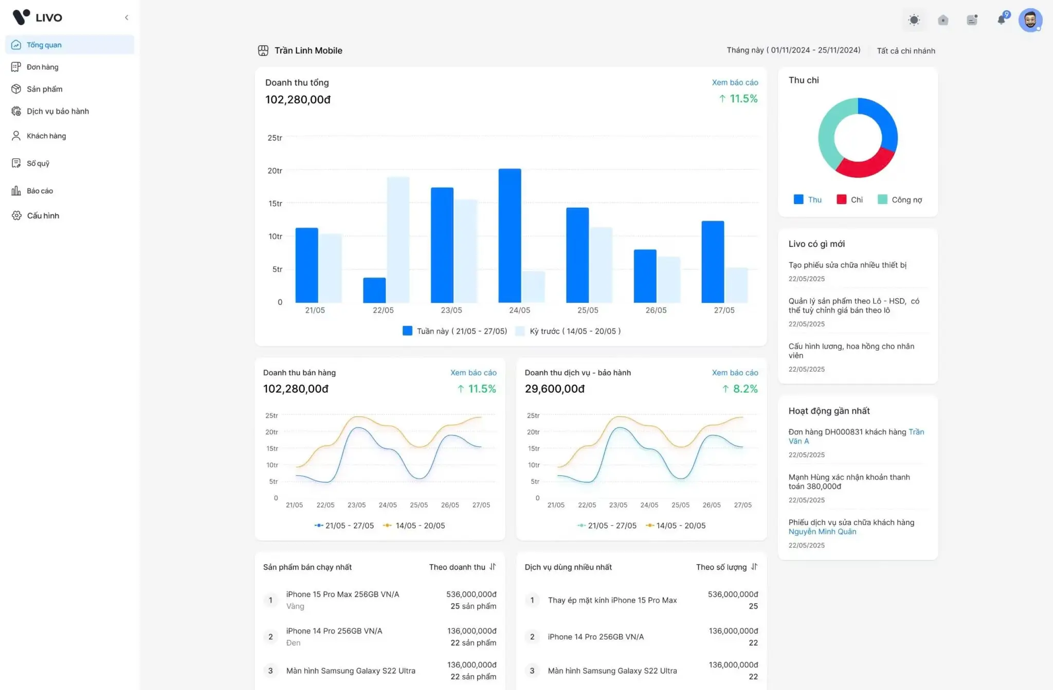Open Dịch vụ bảo hành section
The image size is (1053, 690).
pos(58,111)
